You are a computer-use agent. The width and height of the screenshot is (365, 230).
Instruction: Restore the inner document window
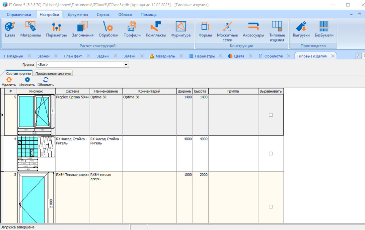tap(359, 14)
